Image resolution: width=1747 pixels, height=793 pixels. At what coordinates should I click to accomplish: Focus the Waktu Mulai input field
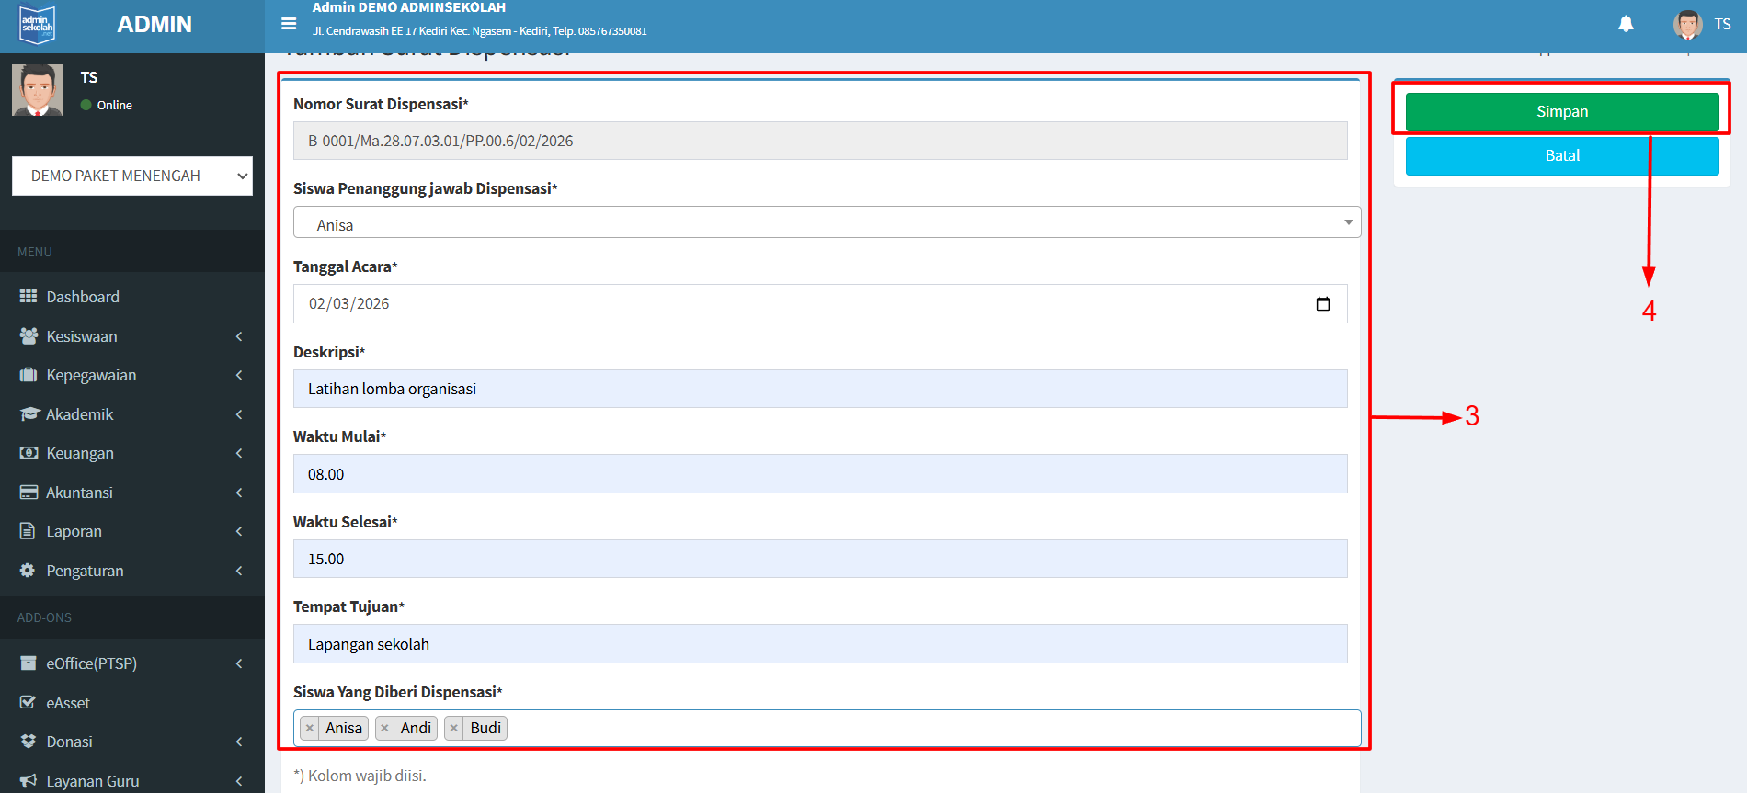[x=820, y=474]
